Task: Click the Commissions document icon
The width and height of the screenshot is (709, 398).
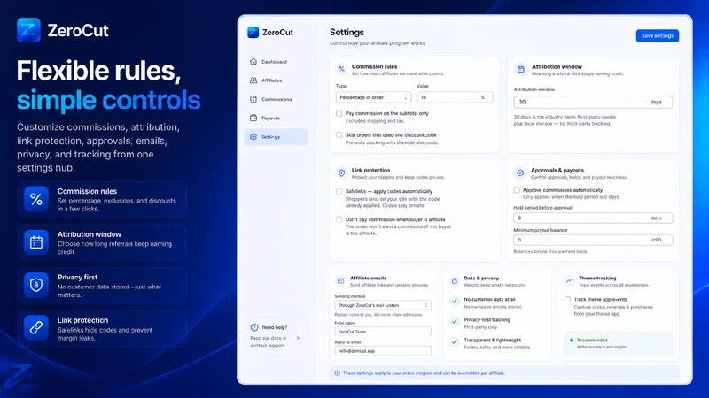Action: point(253,99)
